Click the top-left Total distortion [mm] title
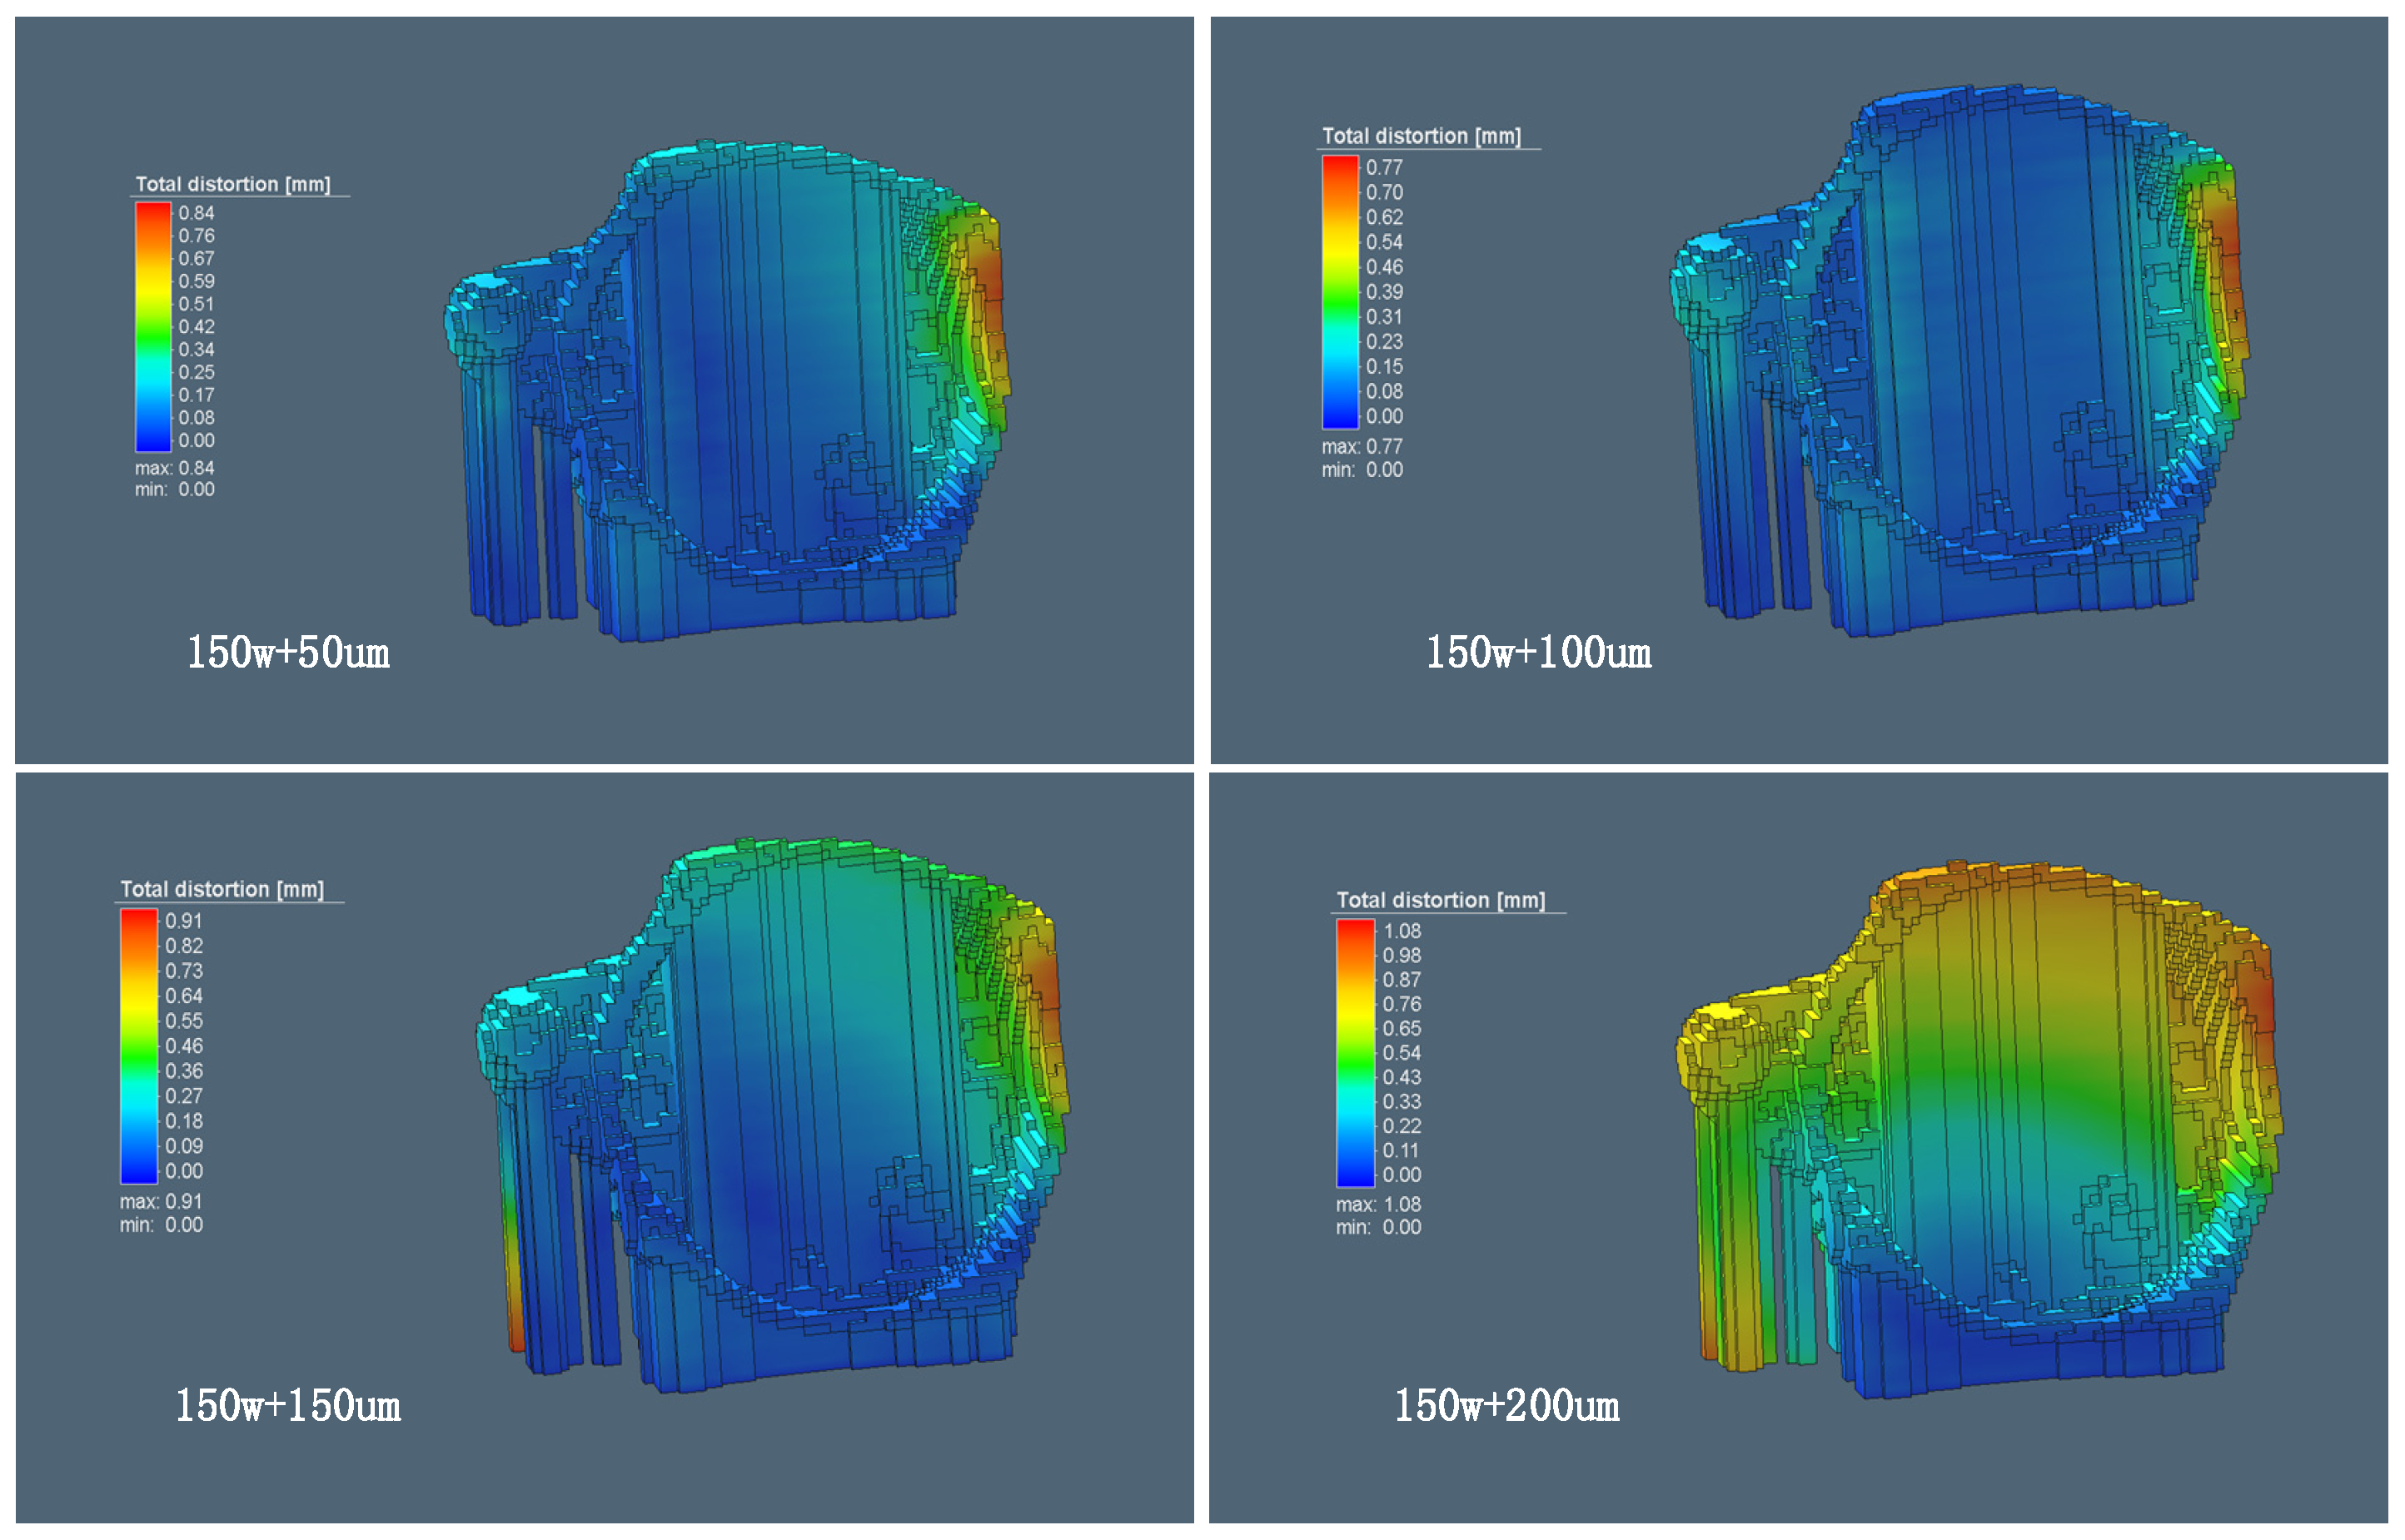This screenshot has width=2405, height=1540. [x=232, y=184]
